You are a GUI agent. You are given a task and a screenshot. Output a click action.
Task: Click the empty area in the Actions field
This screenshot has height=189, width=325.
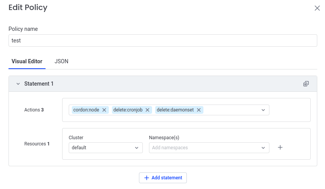(x=232, y=110)
